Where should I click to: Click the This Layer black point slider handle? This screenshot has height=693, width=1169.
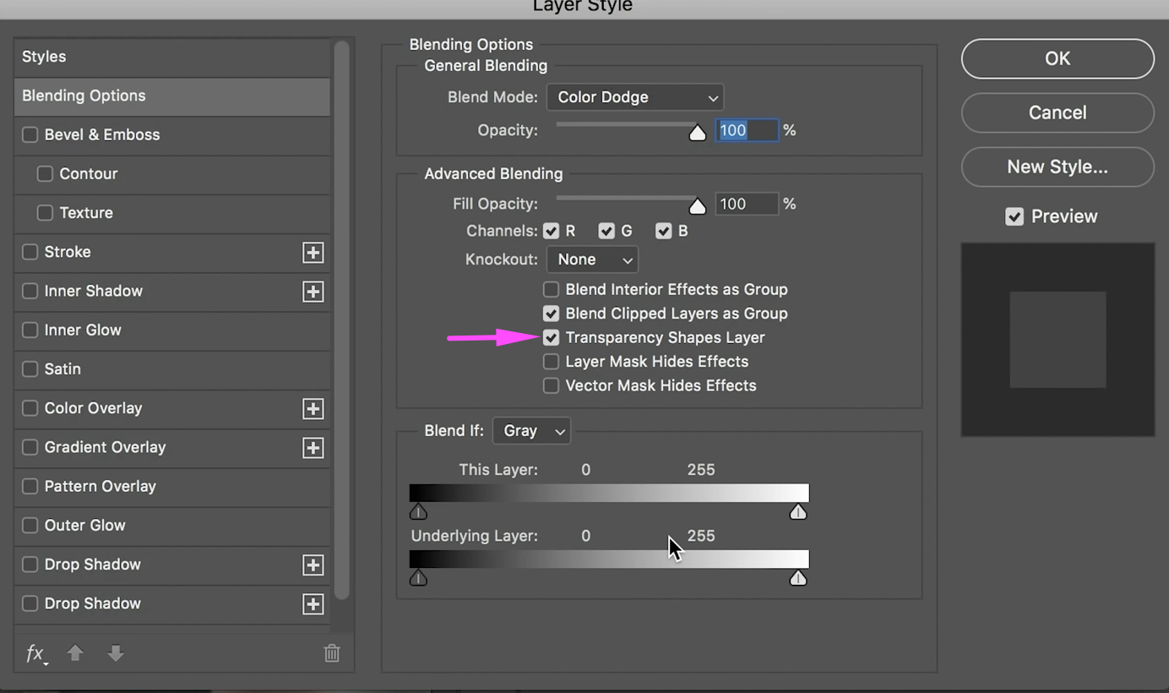click(x=418, y=512)
